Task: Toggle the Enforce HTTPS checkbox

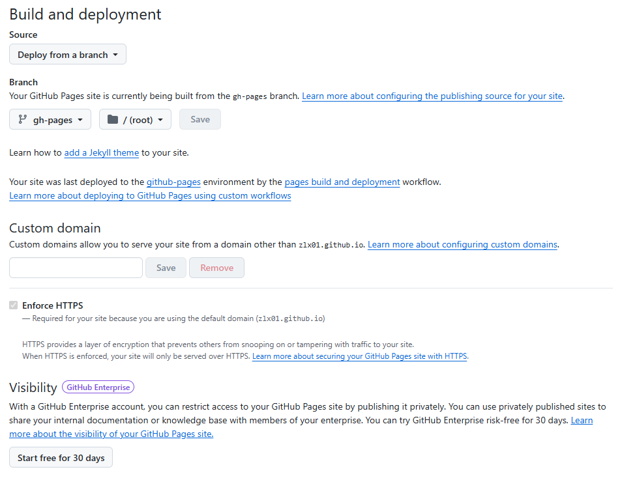Action: pyautogui.click(x=14, y=305)
